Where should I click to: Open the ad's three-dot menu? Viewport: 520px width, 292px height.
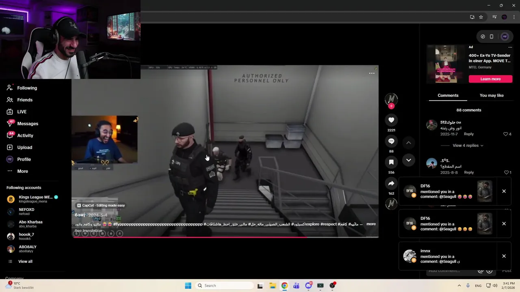[510, 47]
